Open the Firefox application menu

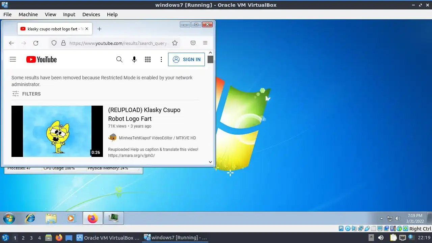point(205,43)
